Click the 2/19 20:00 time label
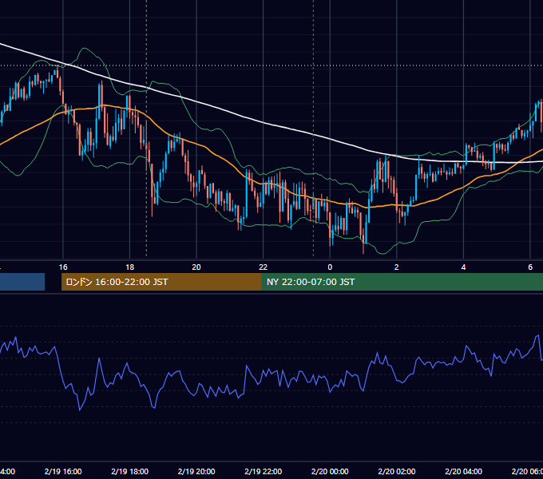Screen dimensions: 543x479 (x=196, y=471)
